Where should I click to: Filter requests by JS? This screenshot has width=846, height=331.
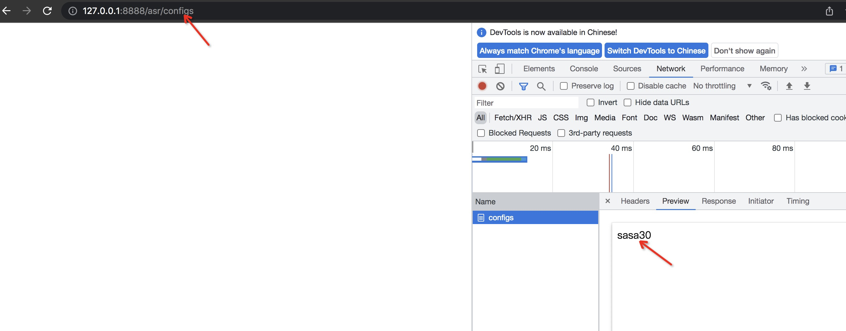[542, 118]
